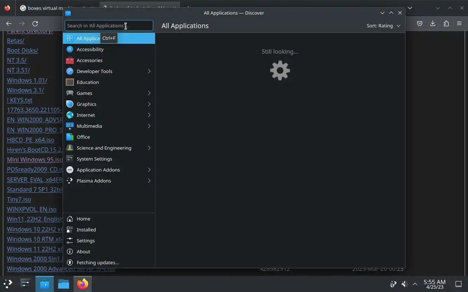Choose the Developer Tools icon
Screen dimensions: 468x292
tap(70, 71)
